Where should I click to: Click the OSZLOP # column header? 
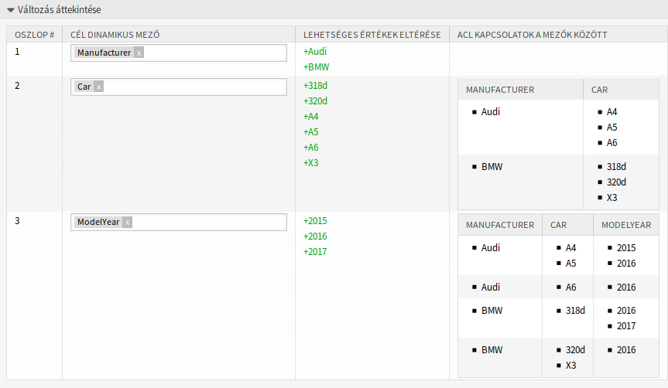(x=35, y=35)
